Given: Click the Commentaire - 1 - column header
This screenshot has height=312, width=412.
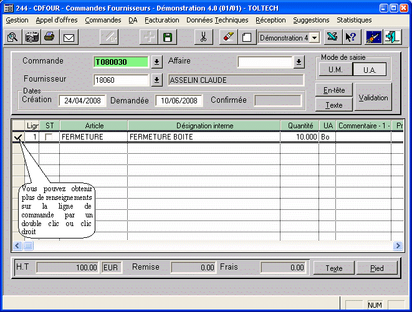Looking at the screenshot, I should pyautogui.click(x=364, y=126).
